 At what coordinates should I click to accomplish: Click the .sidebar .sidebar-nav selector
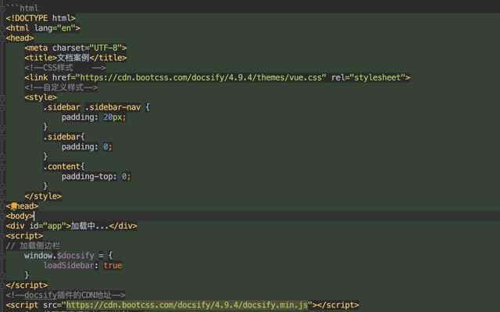pyautogui.click(x=92, y=107)
